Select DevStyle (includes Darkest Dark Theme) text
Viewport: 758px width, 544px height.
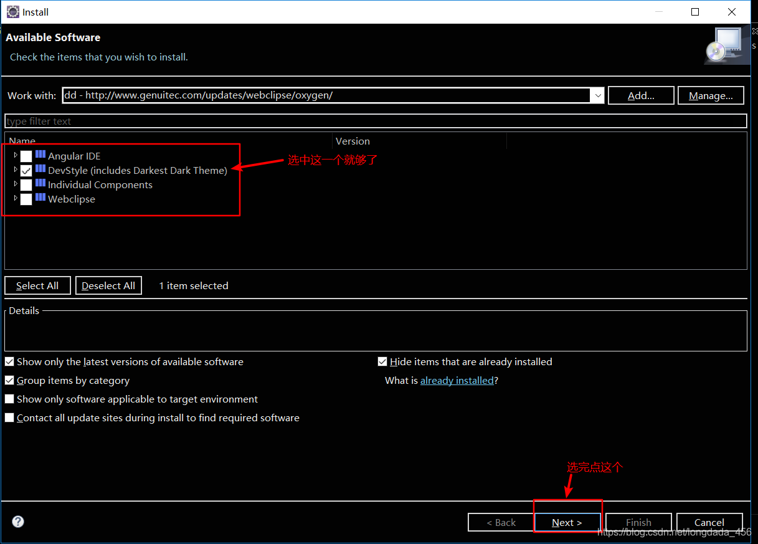[138, 170]
